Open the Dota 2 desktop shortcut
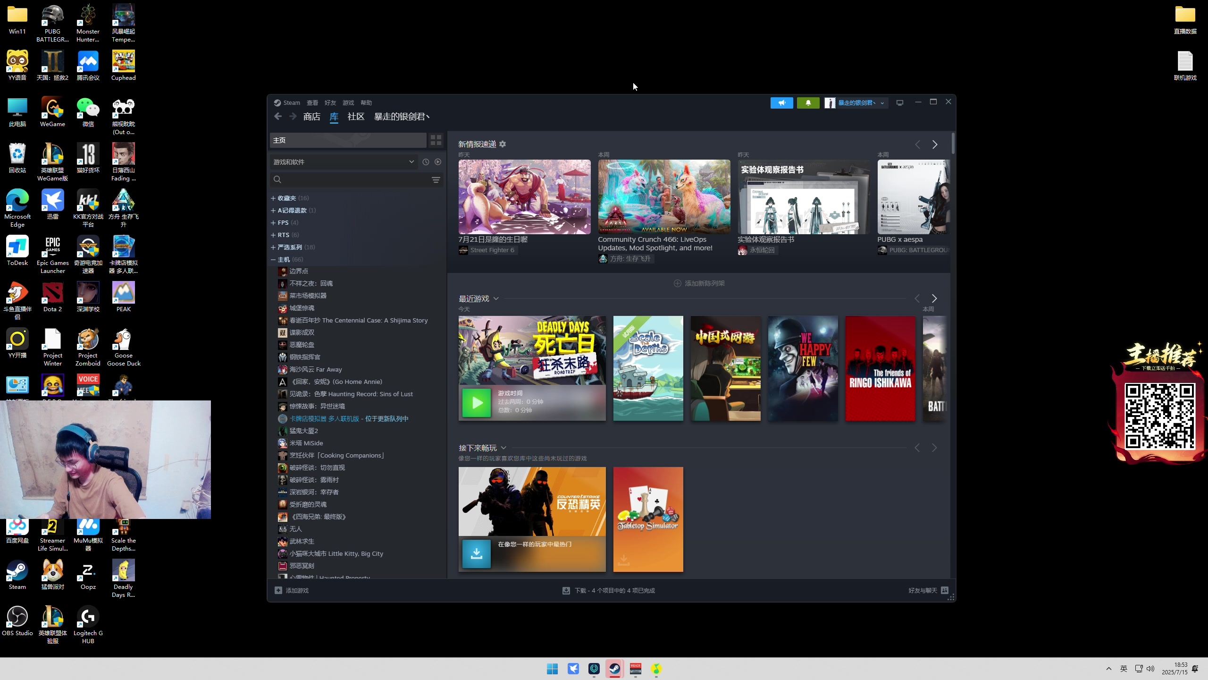 tap(52, 297)
